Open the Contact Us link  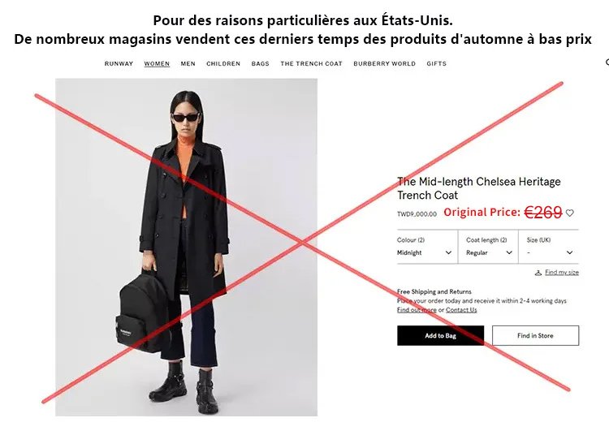click(x=461, y=310)
